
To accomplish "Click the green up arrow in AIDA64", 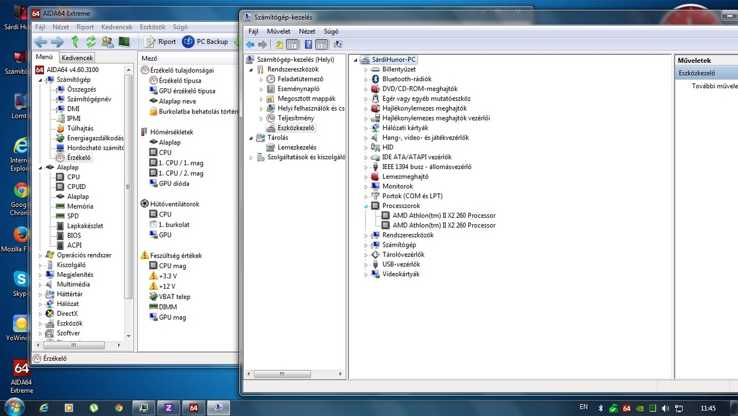I will coord(74,41).
